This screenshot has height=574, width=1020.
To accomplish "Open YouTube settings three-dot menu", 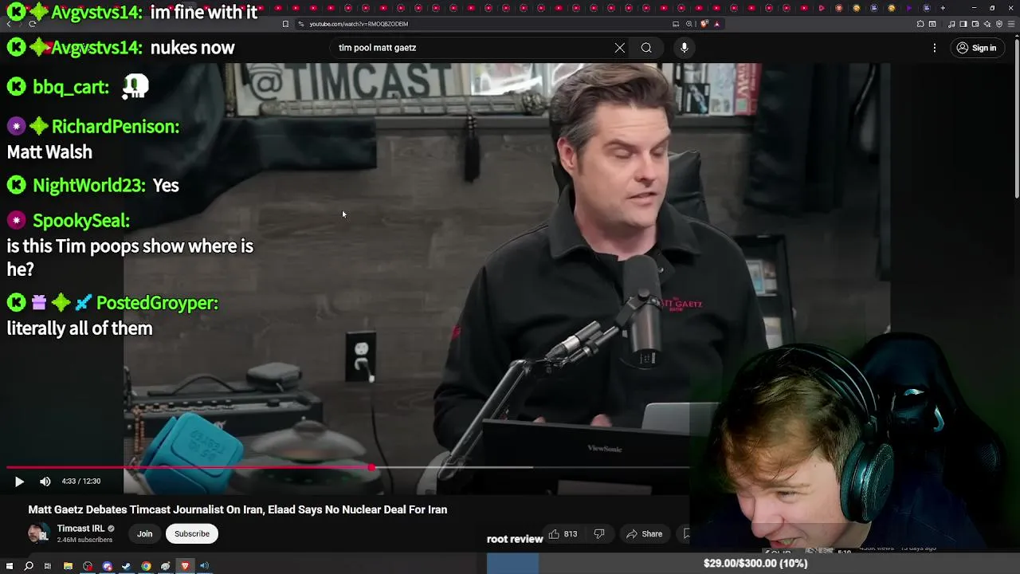I will [x=935, y=48].
